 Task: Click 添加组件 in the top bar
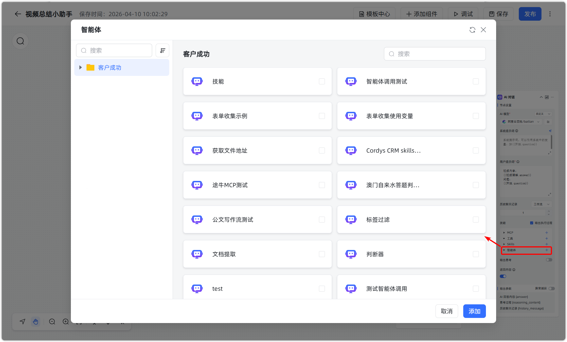pyautogui.click(x=422, y=14)
